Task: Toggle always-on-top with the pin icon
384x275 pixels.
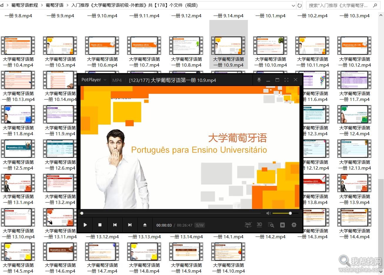Action: click(x=259, y=80)
